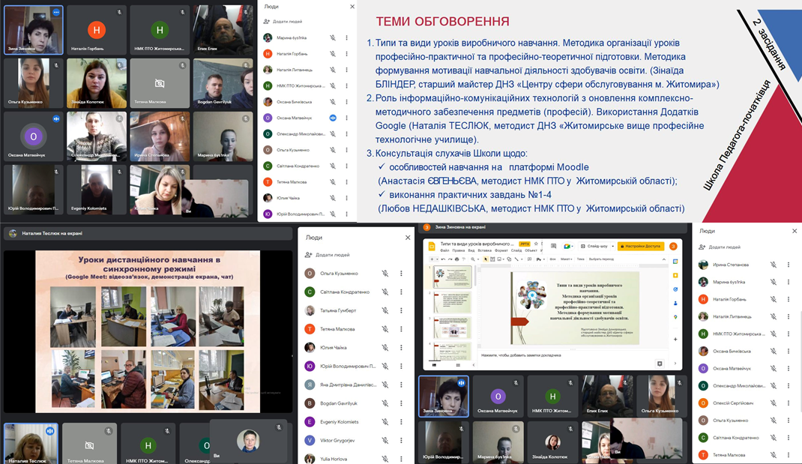The image size is (802, 464).
Task: Select the second slide thumbnail in filmstrip
Action: [452, 301]
